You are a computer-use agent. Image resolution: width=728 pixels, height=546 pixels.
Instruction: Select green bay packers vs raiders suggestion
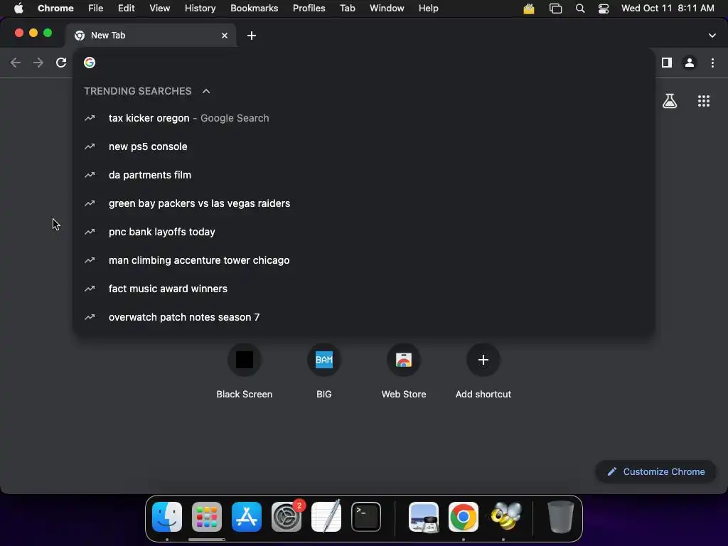coord(364,203)
